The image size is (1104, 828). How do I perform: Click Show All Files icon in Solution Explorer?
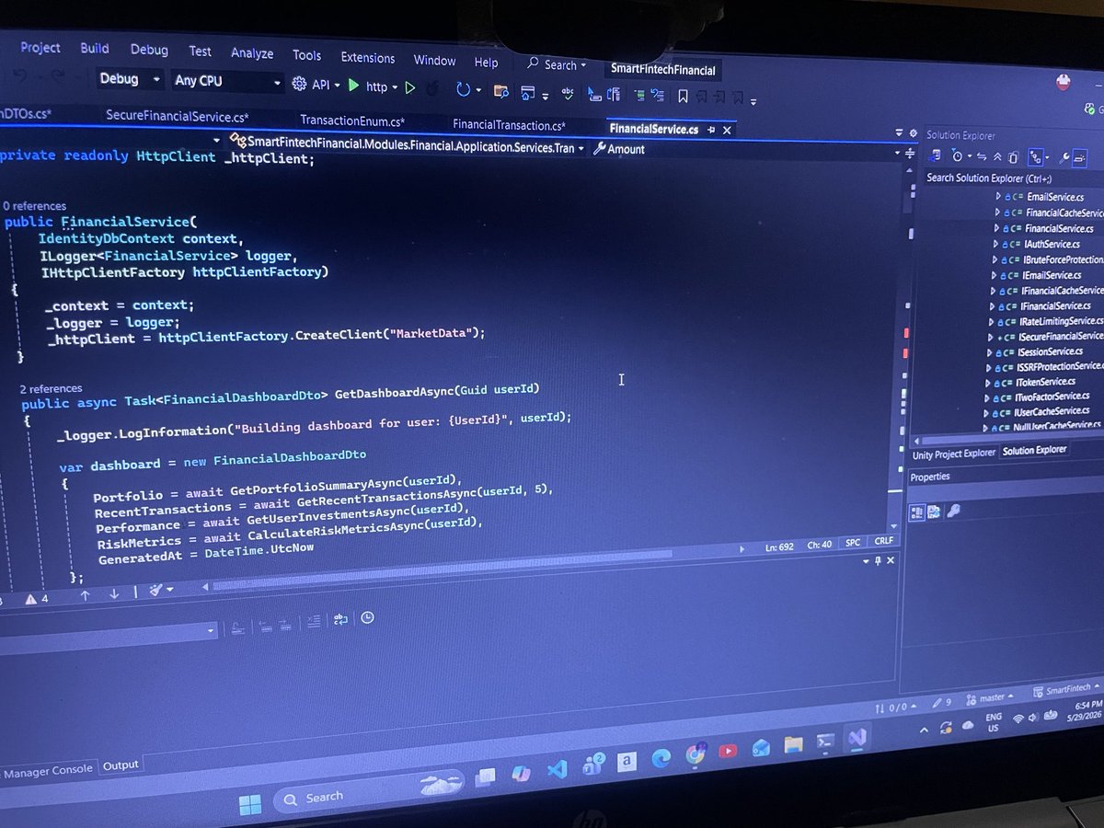tap(1014, 157)
